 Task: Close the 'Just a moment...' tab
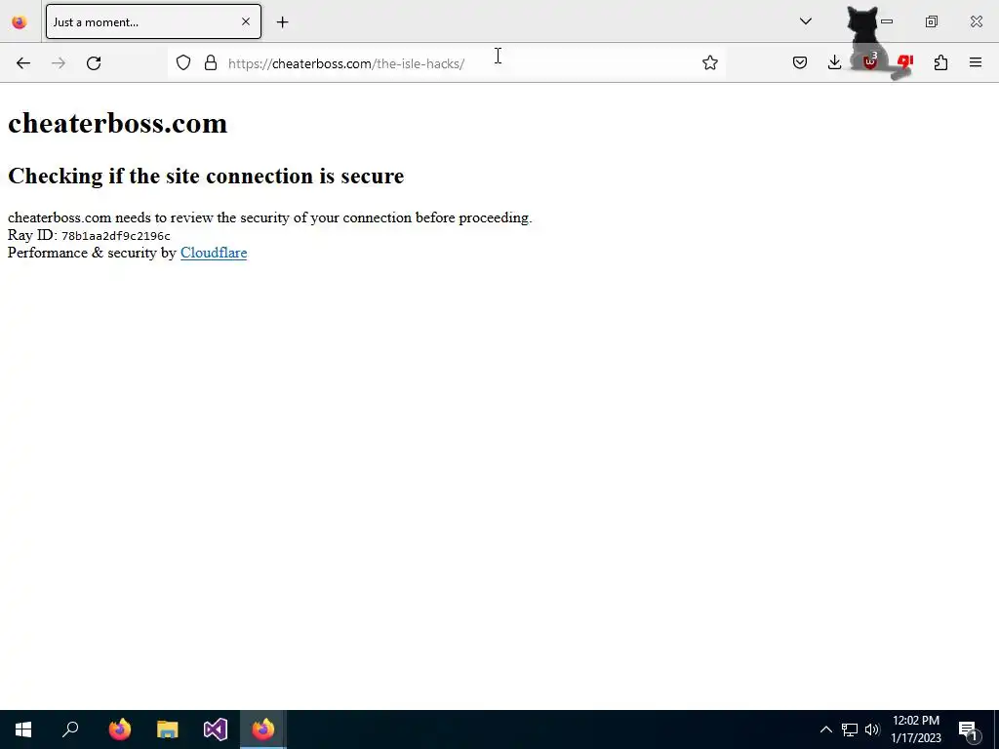pos(245,21)
